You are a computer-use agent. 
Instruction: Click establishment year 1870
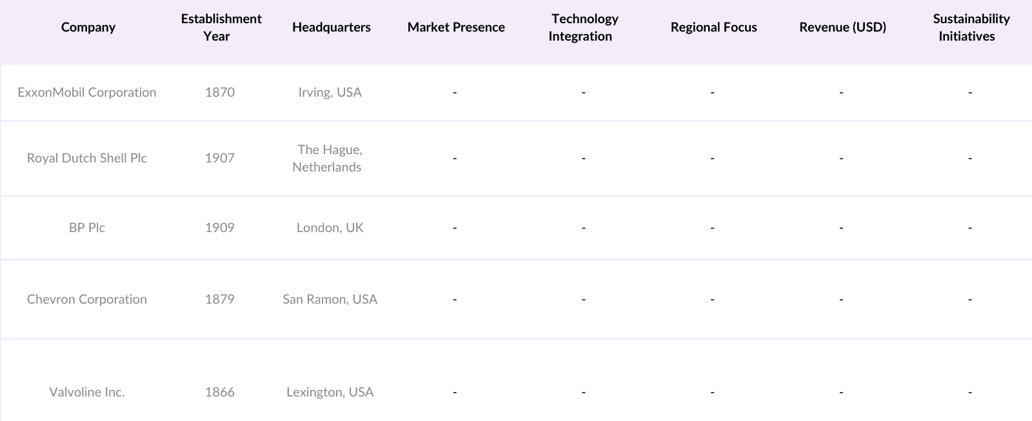click(x=220, y=92)
